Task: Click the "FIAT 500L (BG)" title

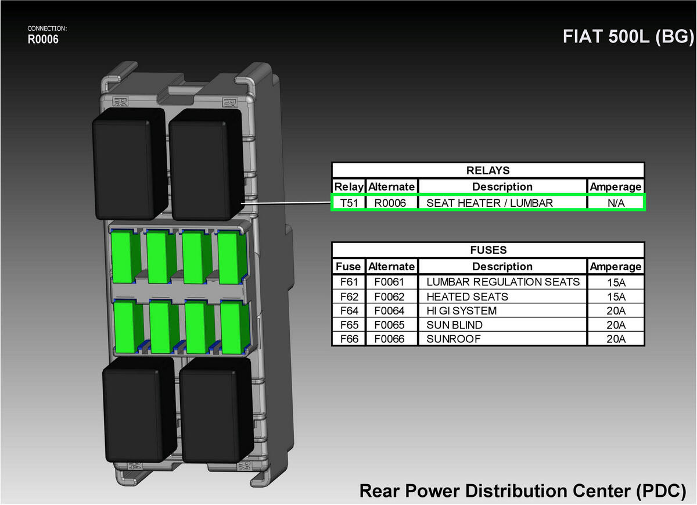Action: pyautogui.click(x=628, y=37)
